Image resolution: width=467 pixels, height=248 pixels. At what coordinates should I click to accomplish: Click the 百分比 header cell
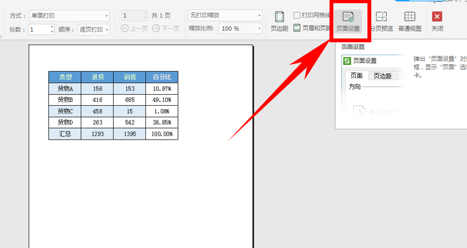click(162, 78)
